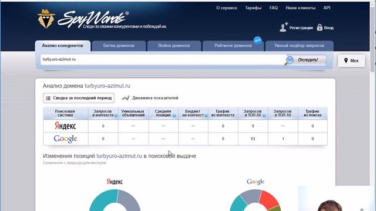The image size is (376, 211).
Task: Click the Уникальных объявлений column header
Action: tap(133, 113)
